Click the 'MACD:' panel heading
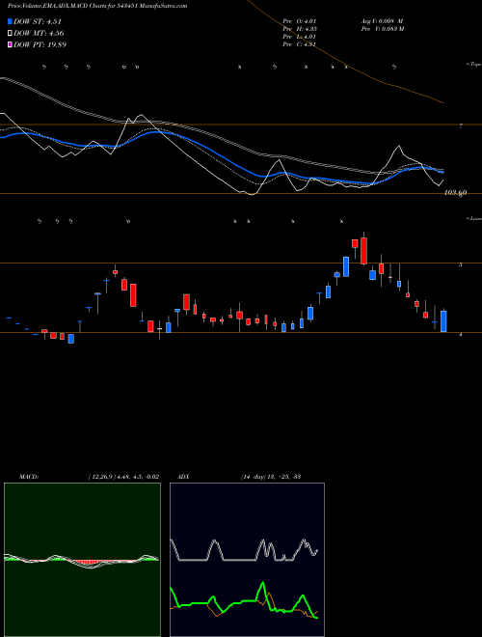Image resolution: width=482 pixels, height=637 pixels. click(29, 477)
